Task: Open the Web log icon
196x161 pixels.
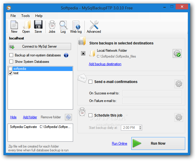Action: 76,27
